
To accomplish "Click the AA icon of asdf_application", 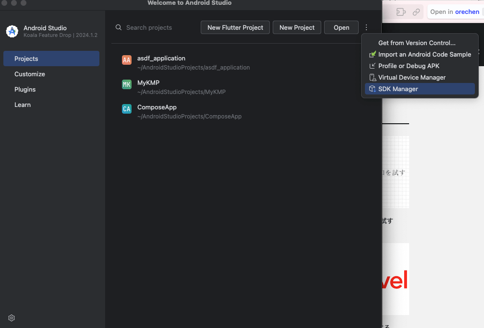I will [x=127, y=60].
